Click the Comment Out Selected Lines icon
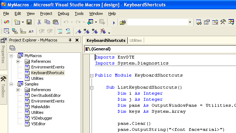Image resolution: width=236 pixels, height=133 pixels. tap(60, 31)
